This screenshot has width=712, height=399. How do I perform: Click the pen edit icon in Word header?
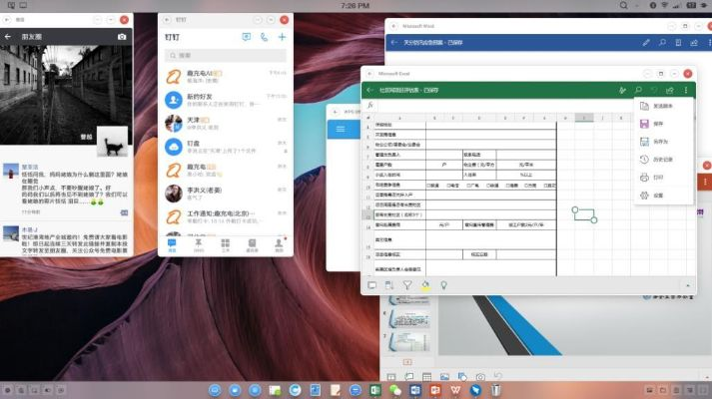coord(647,43)
